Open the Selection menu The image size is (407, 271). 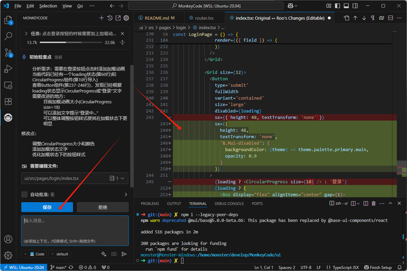tap(48, 6)
